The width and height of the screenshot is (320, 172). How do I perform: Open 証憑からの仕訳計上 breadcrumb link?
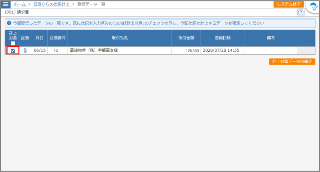tap(51, 4)
